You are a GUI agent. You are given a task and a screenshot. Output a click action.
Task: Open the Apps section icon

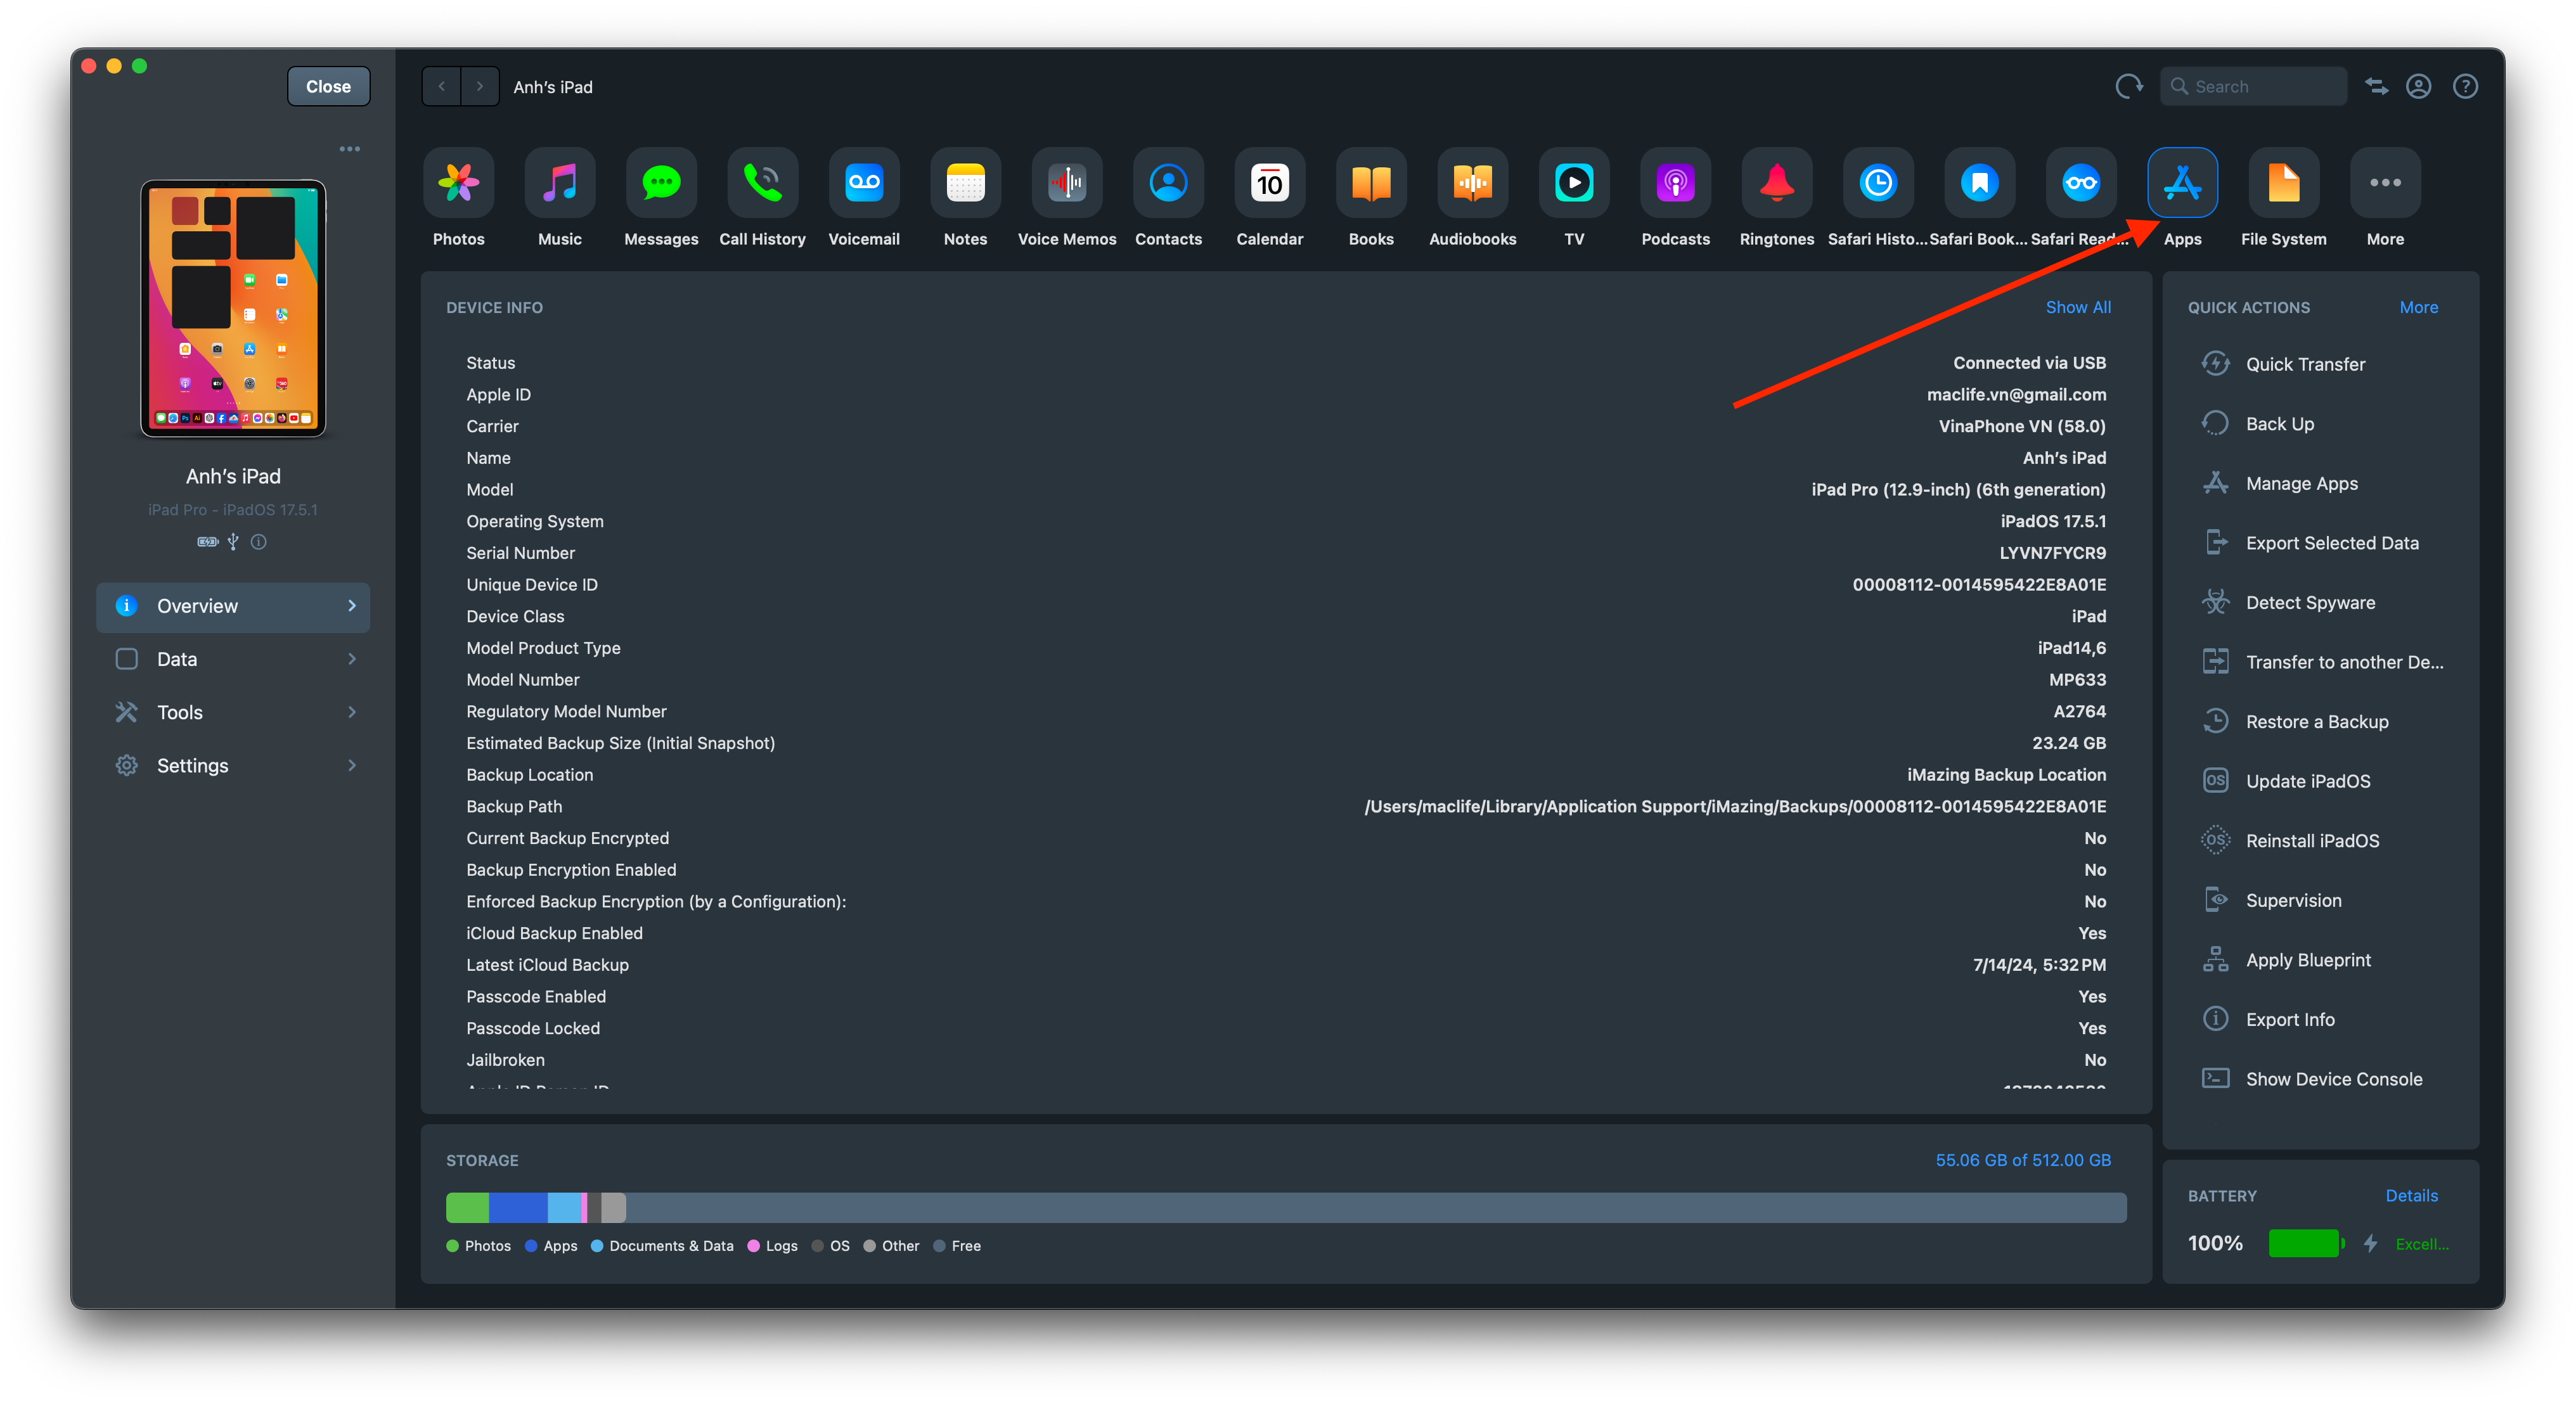(2183, 183)
